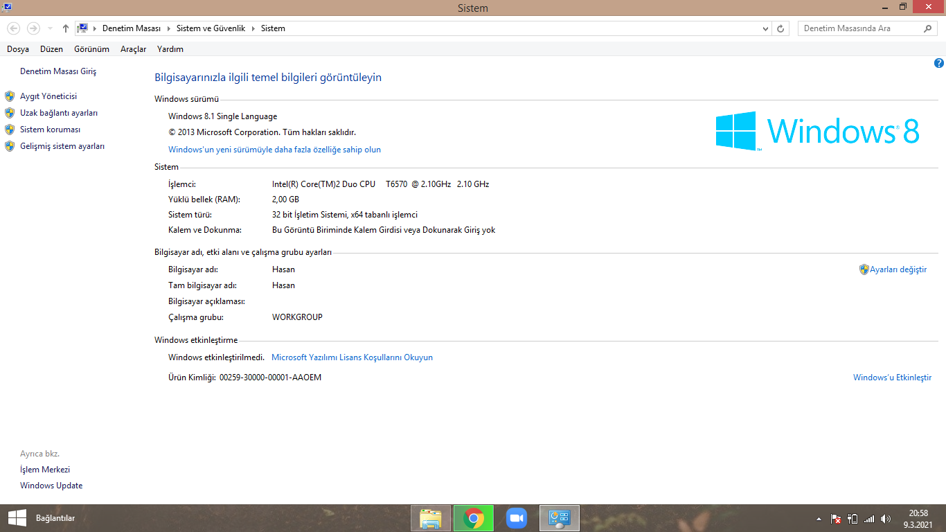Image resolution: width=946 pixels, height=532 pixels.
Task: Click the Hasan value beside Bilgisayar adı
Action: pos(283,269)
